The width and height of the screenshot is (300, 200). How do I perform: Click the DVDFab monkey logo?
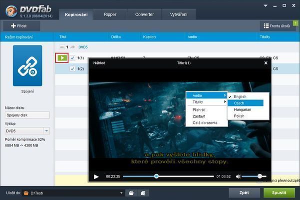(11, 11)
